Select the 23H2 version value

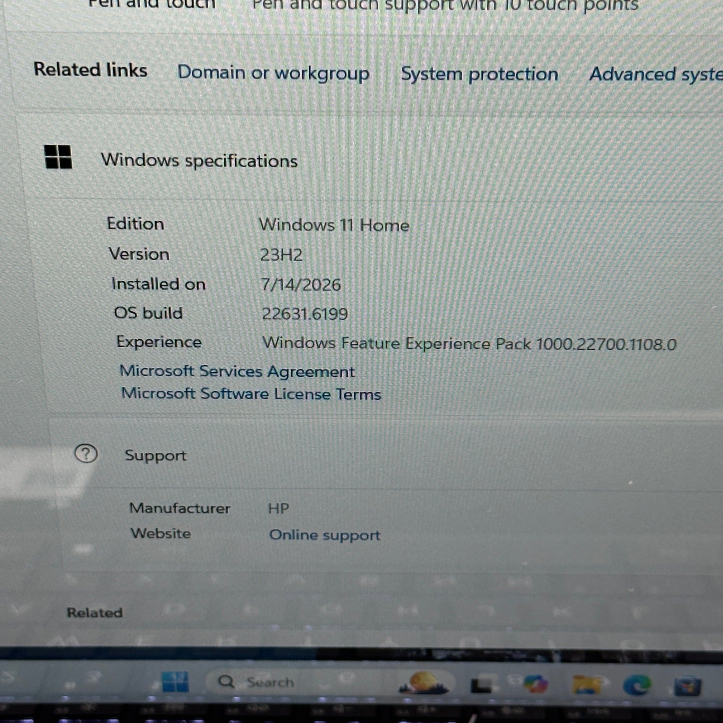(x=281, y=255)
